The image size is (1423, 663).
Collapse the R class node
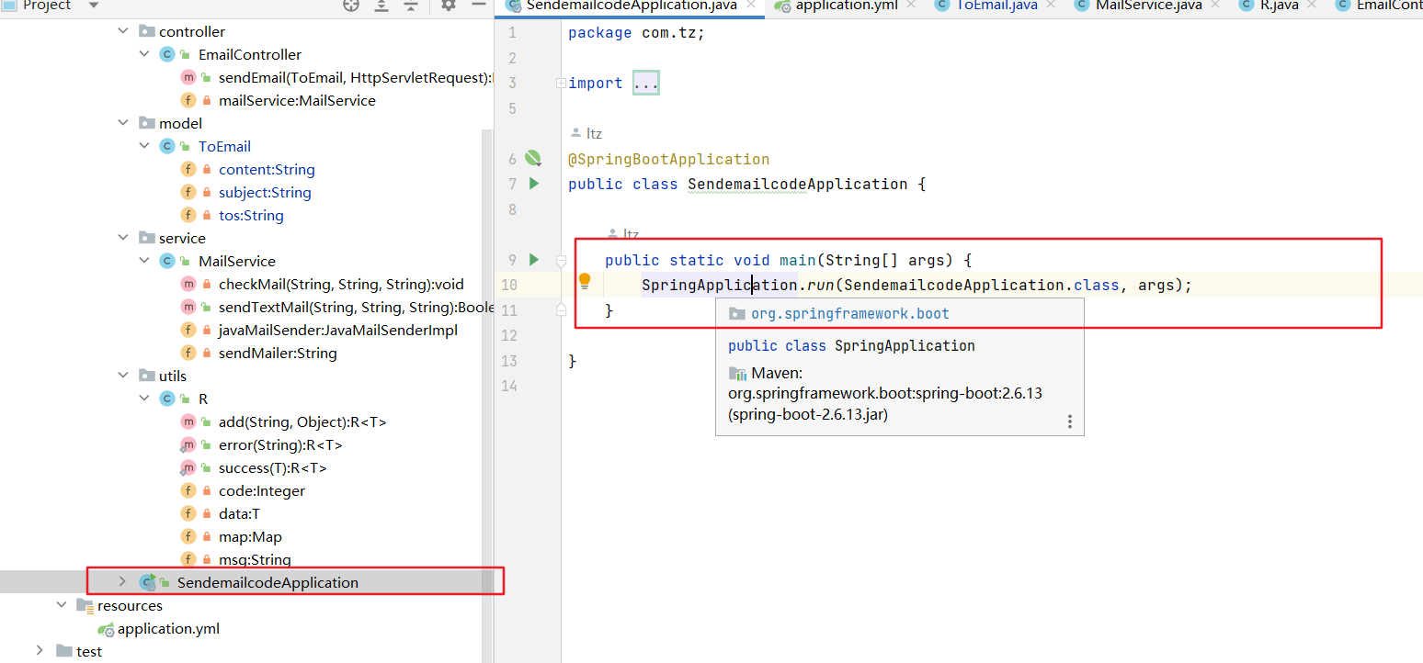coord(144,399)
